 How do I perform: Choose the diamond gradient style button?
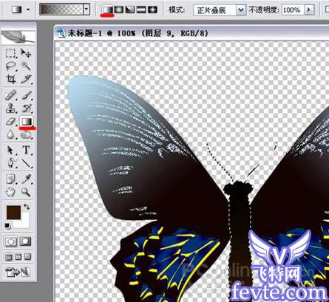152,10
